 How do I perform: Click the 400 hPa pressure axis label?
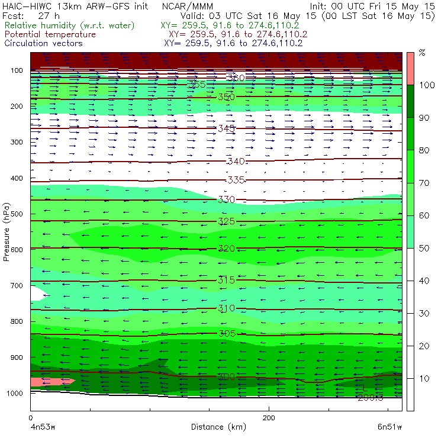tap(17, 178)
